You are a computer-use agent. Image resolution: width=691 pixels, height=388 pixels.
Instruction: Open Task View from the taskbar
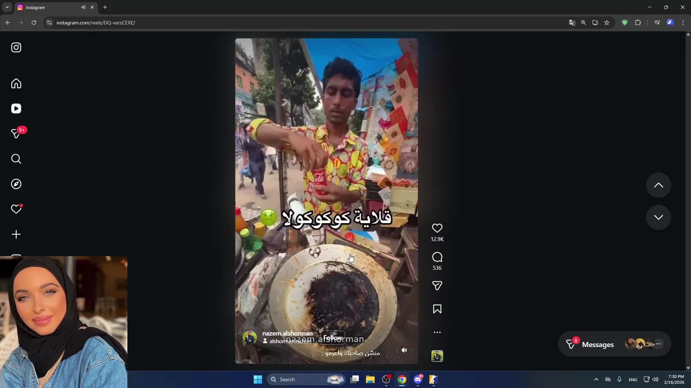[355, 379]
